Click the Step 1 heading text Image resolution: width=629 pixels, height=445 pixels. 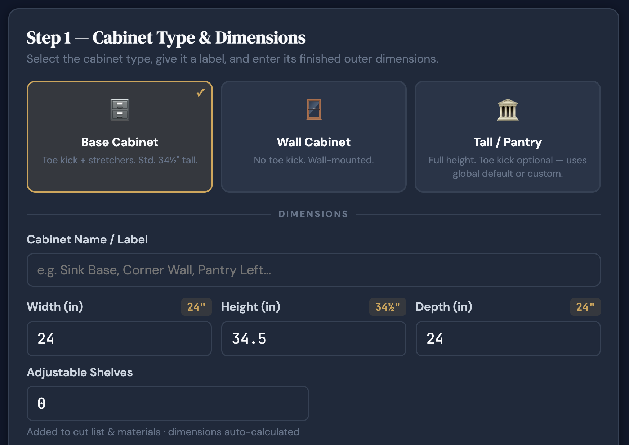[166, 37]
